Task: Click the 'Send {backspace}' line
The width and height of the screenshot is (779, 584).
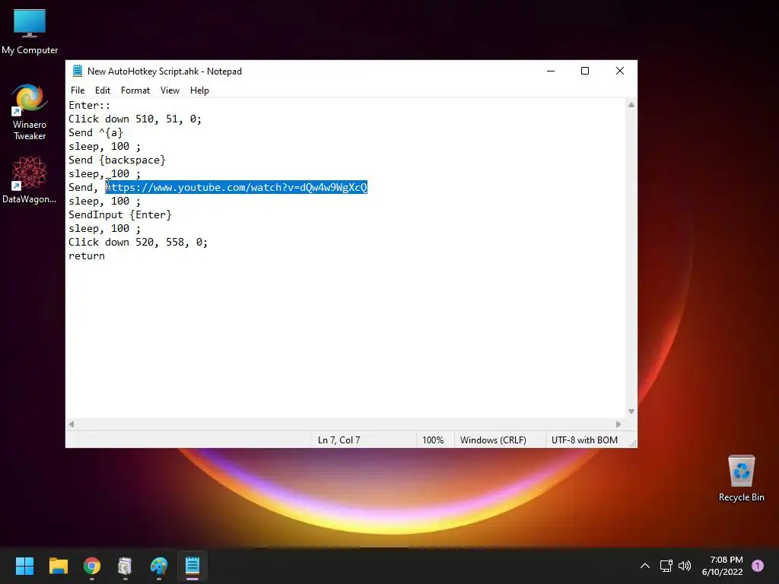Action: click(x=116, y=160)
